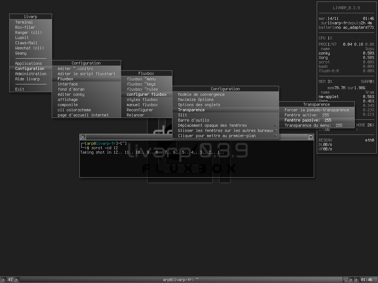Image resolution: width=378 pixels, height=283 pixels.
Task: Select configurer fluxbox entry
Action: 147,94
